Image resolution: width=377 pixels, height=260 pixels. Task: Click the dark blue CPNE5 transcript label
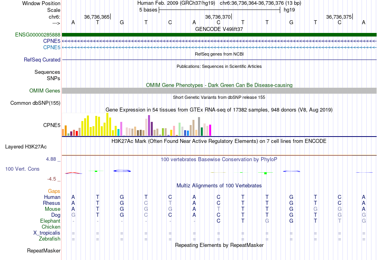coord(52,41)
